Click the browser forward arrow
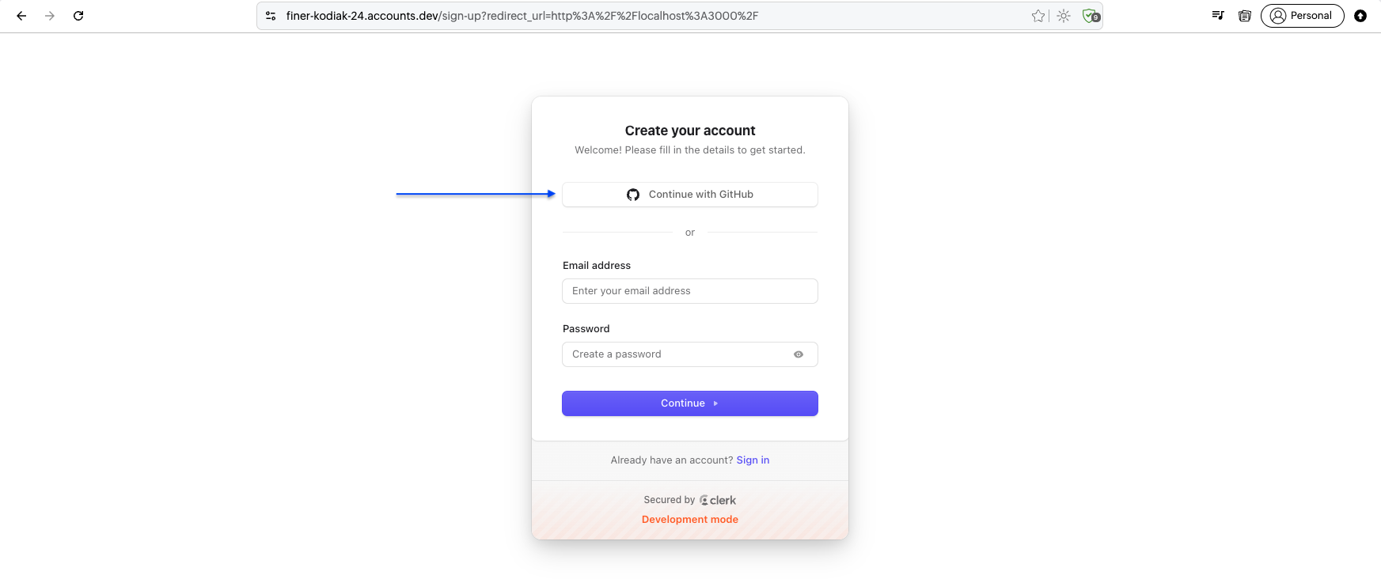This screenshot has width=1381, height=583. [x=50, y=16]
